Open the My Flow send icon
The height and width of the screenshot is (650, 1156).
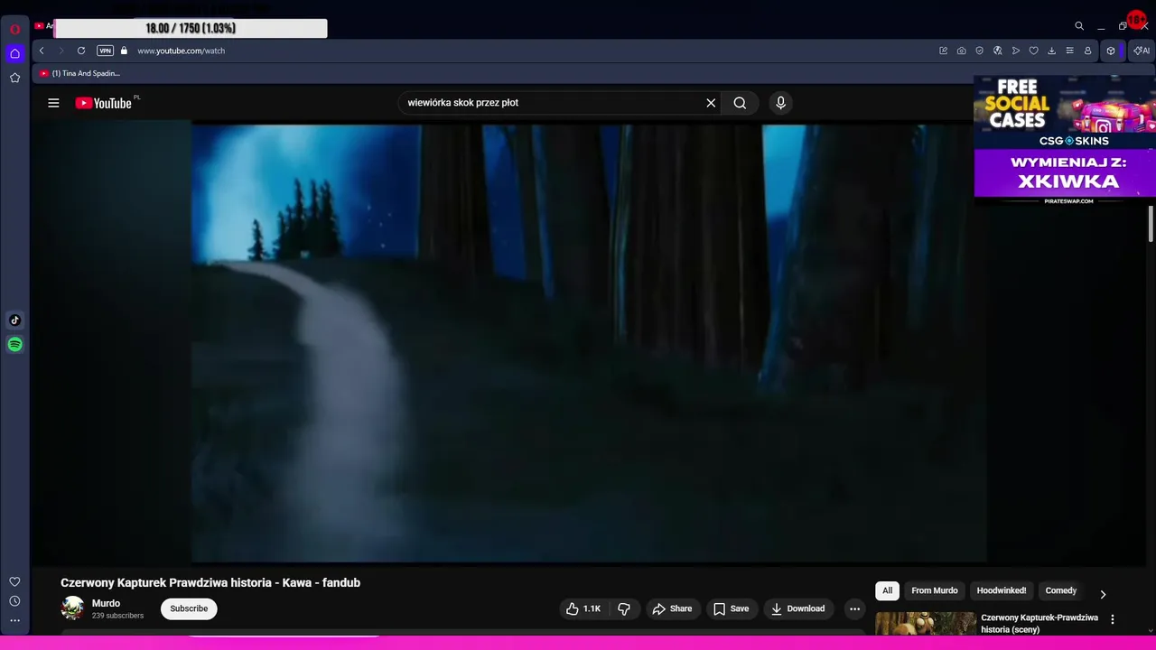1016,51
